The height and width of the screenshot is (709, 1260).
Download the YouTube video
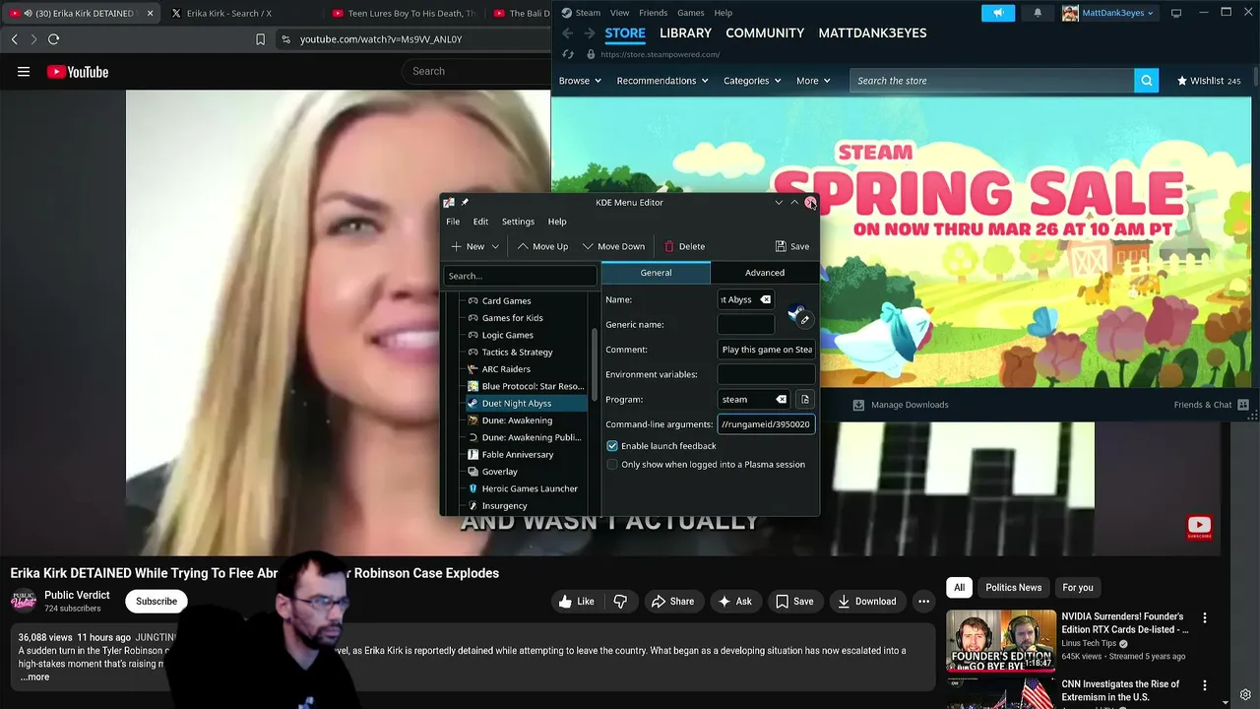click(865, 602)
